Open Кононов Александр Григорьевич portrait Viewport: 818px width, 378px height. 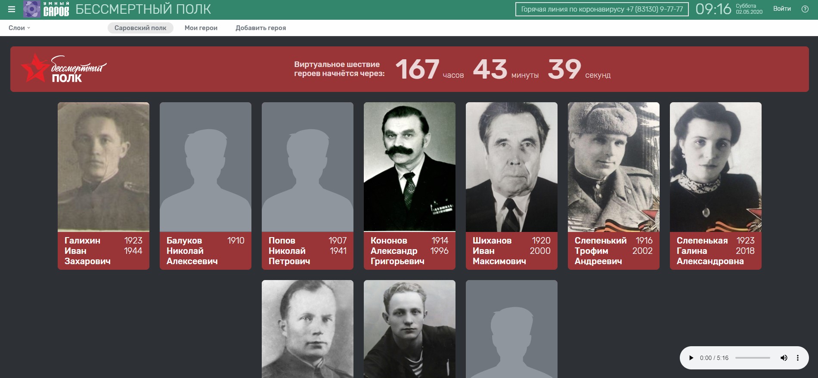[x=409, y=168]
